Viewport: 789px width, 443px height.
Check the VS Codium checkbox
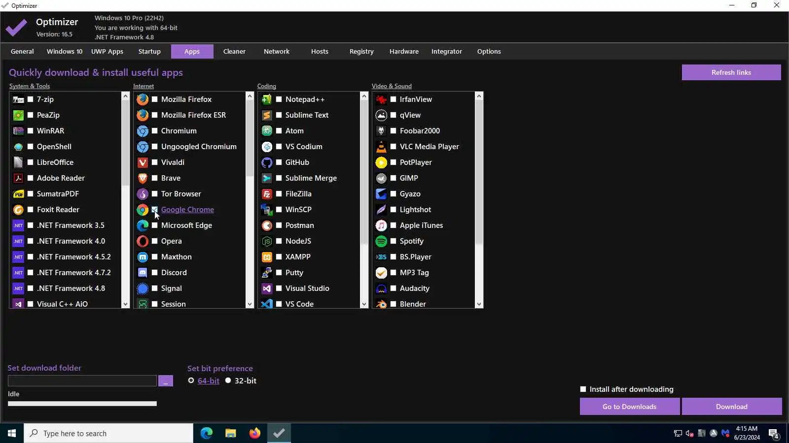(279, 147)
